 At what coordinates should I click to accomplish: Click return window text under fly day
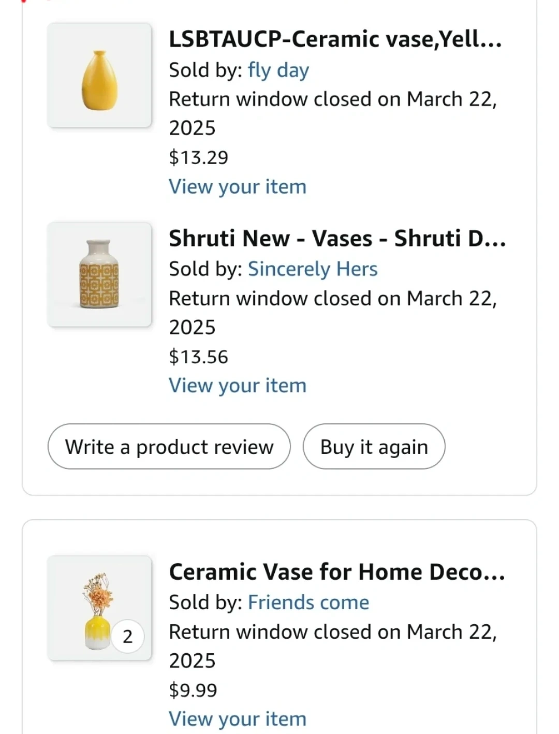[332, 99]
